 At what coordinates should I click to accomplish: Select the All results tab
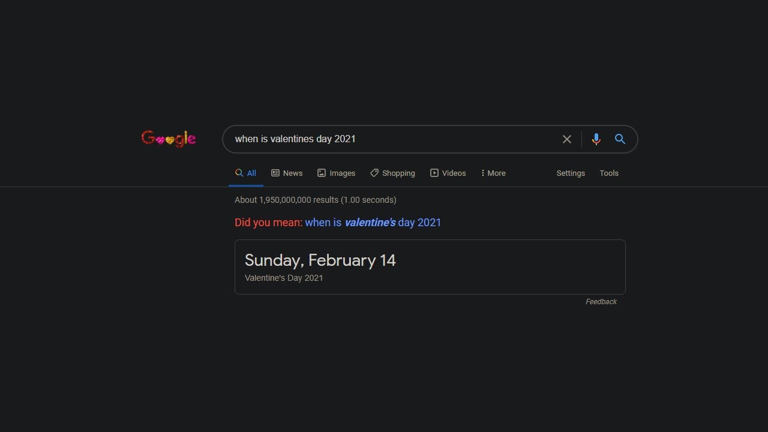246,173
